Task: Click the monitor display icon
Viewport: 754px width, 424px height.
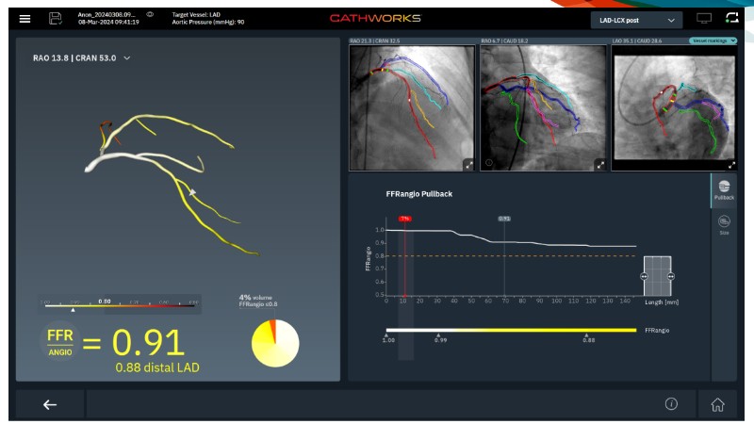Action: [703, 19]
